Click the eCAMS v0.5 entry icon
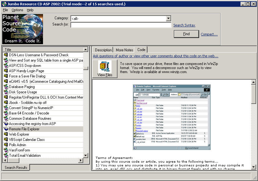 point(6,81)
